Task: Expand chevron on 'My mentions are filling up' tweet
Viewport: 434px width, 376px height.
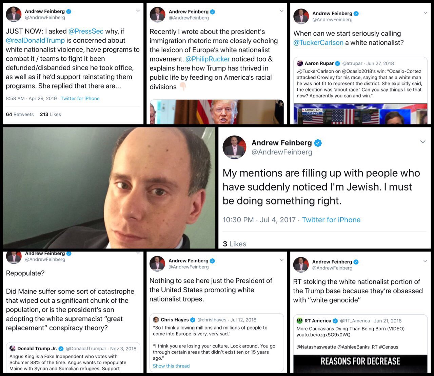Action: [422, 142]
